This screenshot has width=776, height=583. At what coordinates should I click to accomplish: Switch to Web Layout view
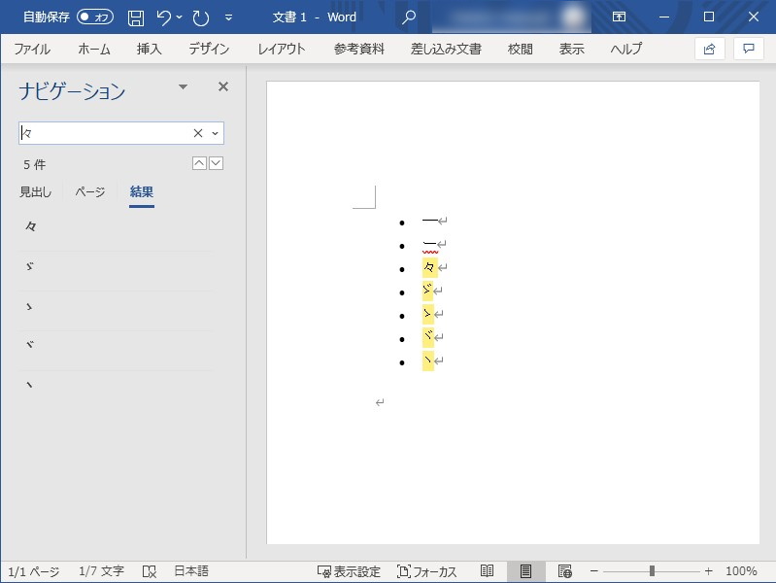click(x=564, y=571)
